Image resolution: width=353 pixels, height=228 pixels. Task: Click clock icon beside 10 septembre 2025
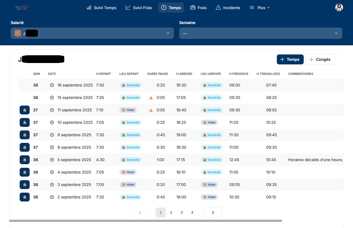point(52,122)
